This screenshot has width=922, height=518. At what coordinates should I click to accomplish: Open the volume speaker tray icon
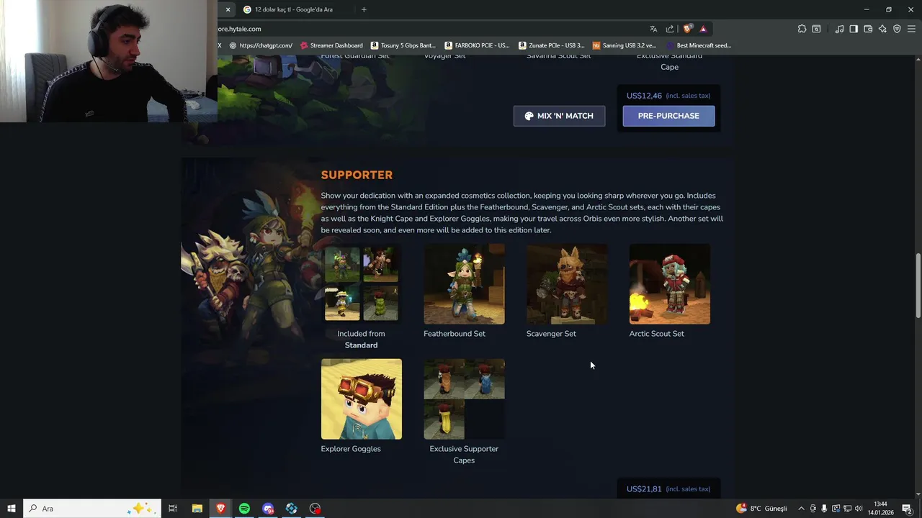point(859,509)
